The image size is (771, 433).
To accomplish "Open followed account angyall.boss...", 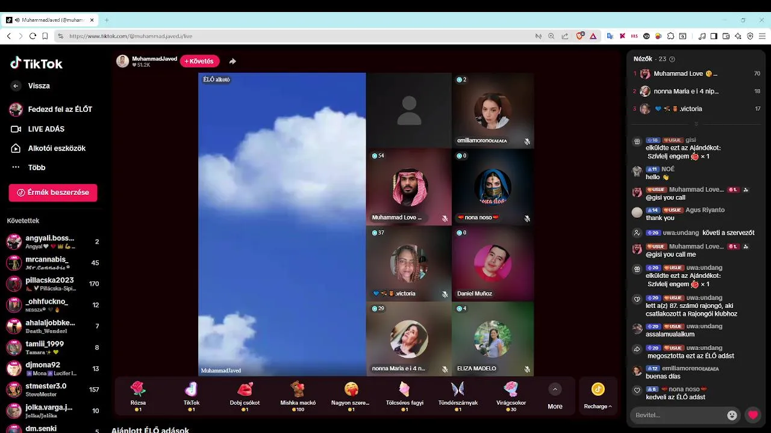I will [x=53, y=242].
